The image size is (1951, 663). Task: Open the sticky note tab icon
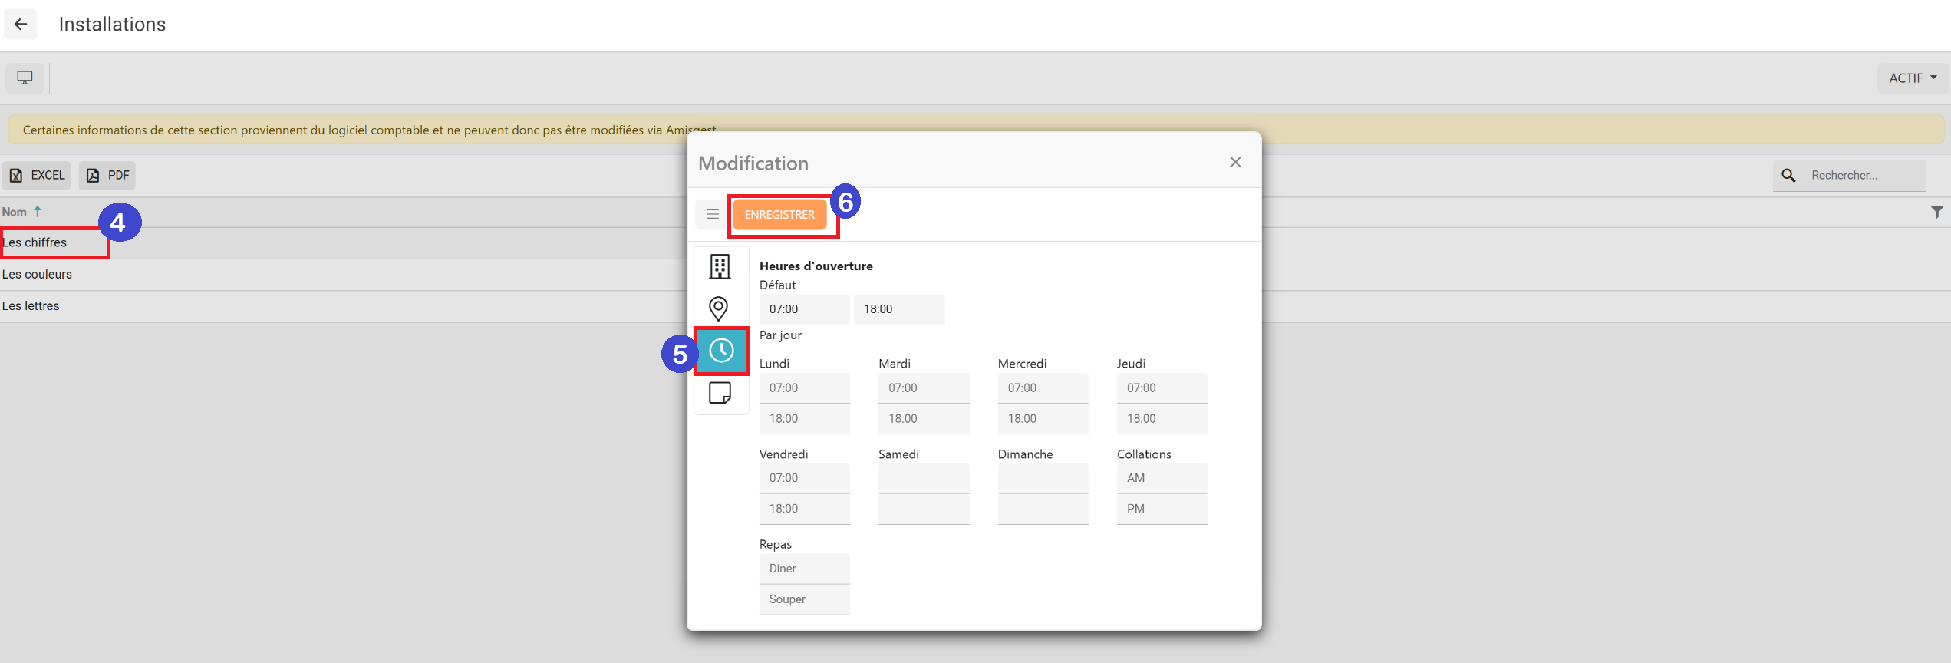pos(720,393)
